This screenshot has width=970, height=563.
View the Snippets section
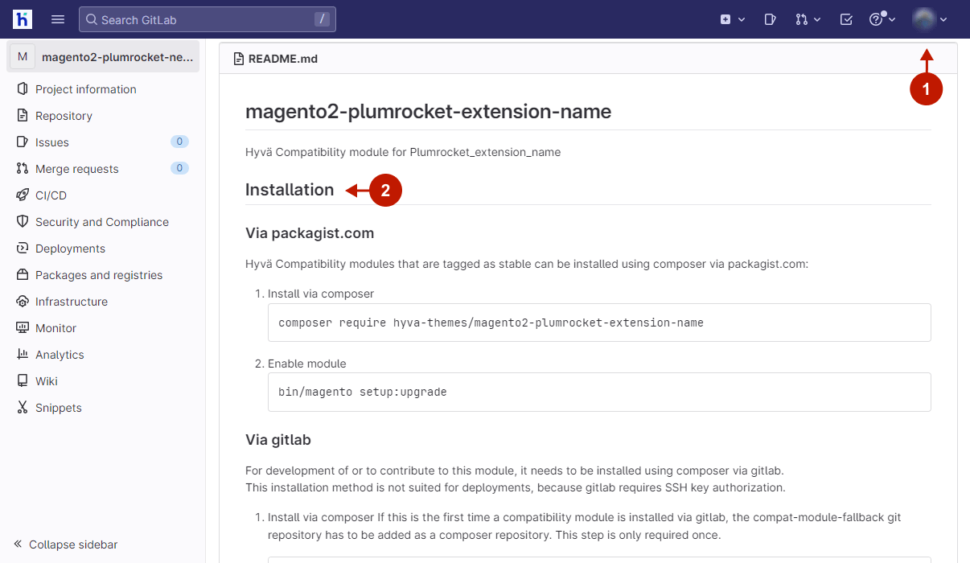coord(60,407)
